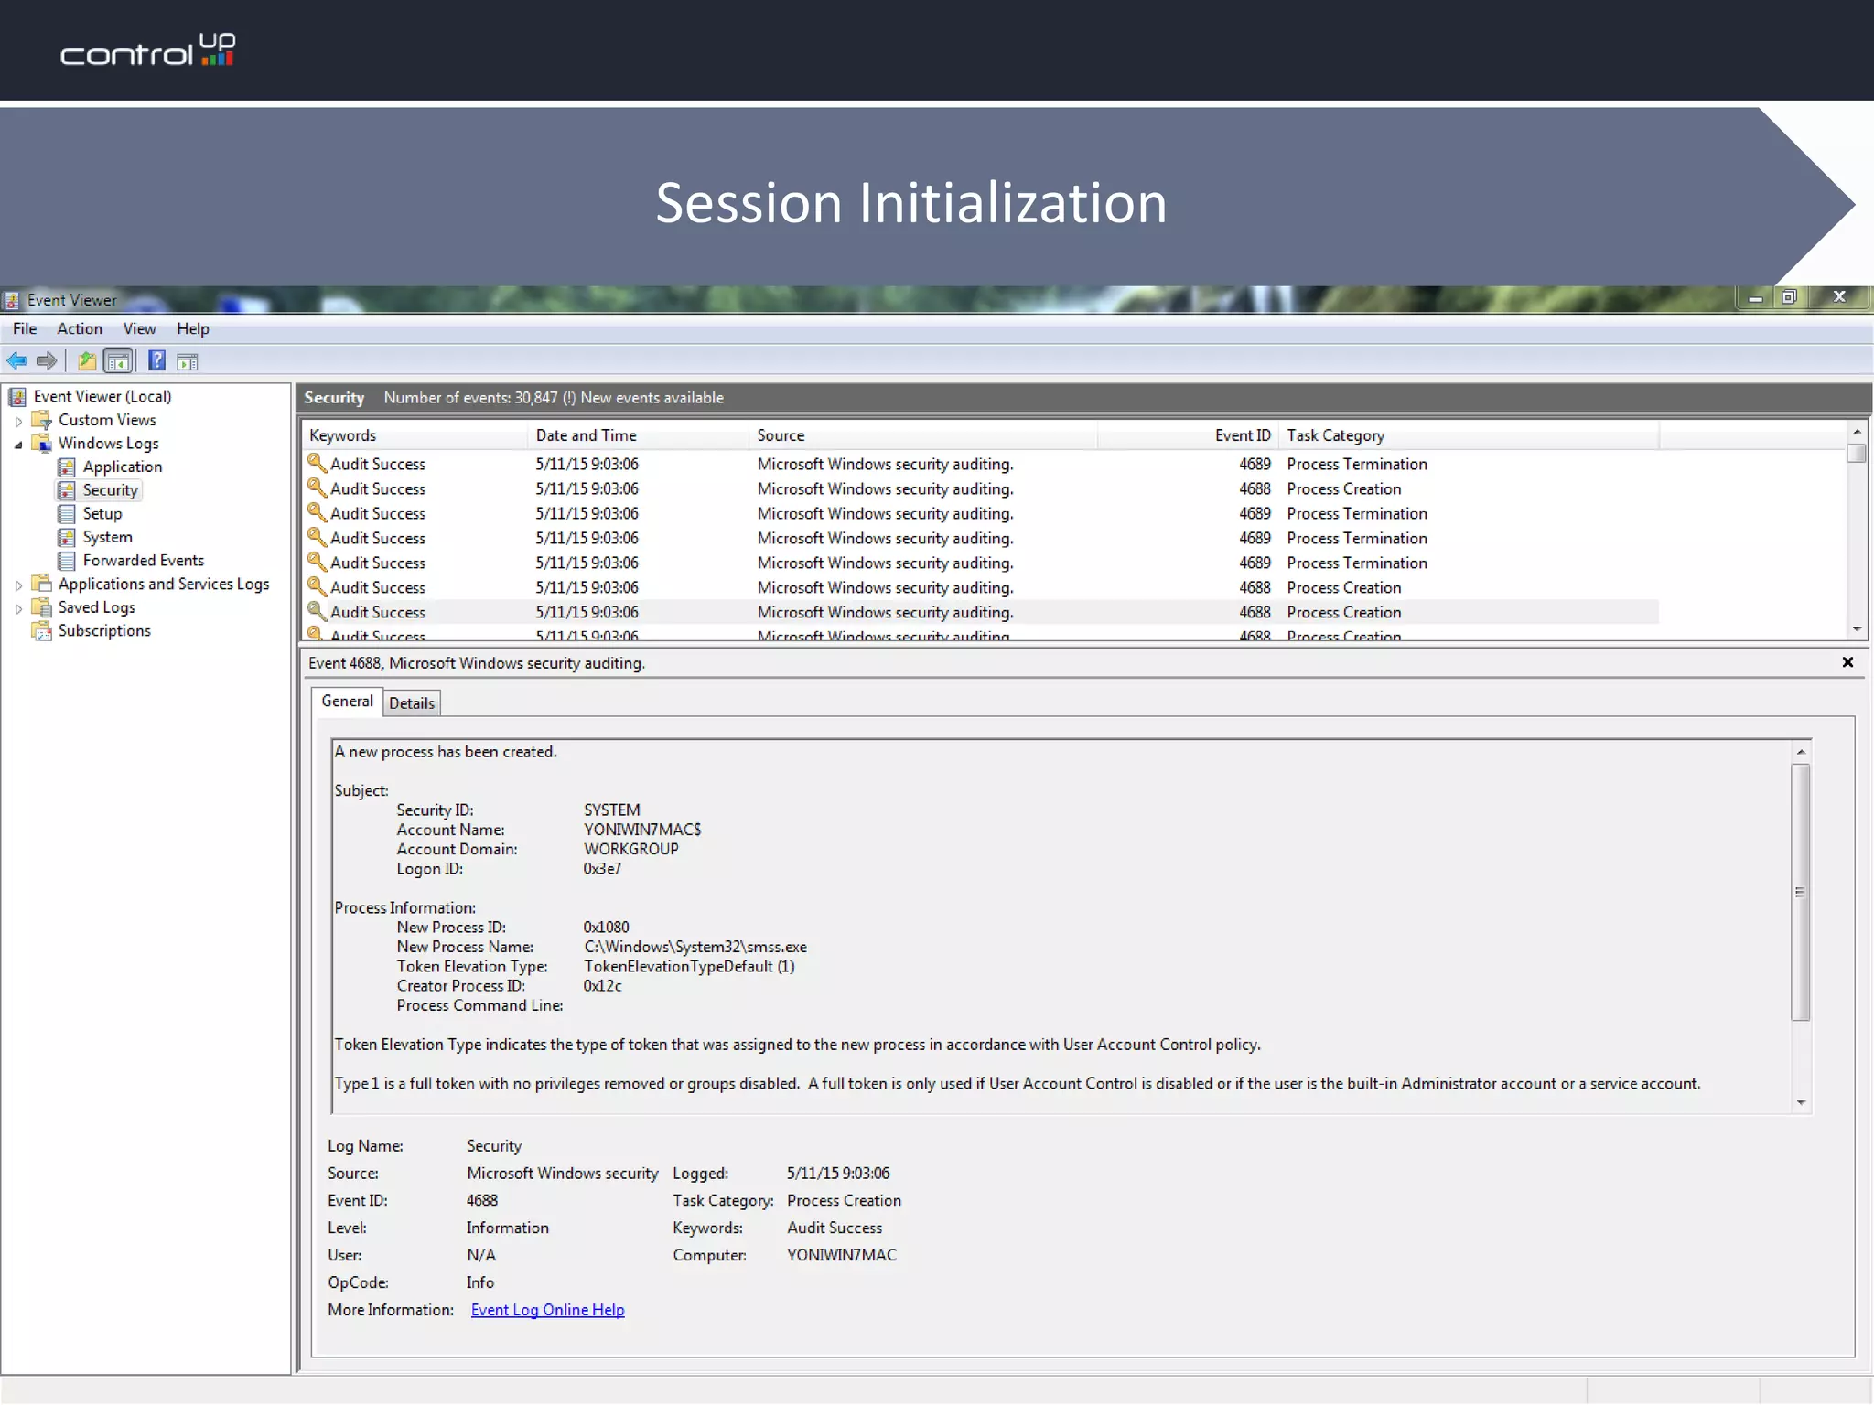The image size is (1874, 1405).
Task: Click the event description scroll up arrow
Action: (x=1800, y=752)
